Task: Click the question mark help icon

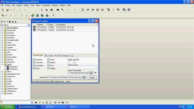Action: click(x=53, y=15)
